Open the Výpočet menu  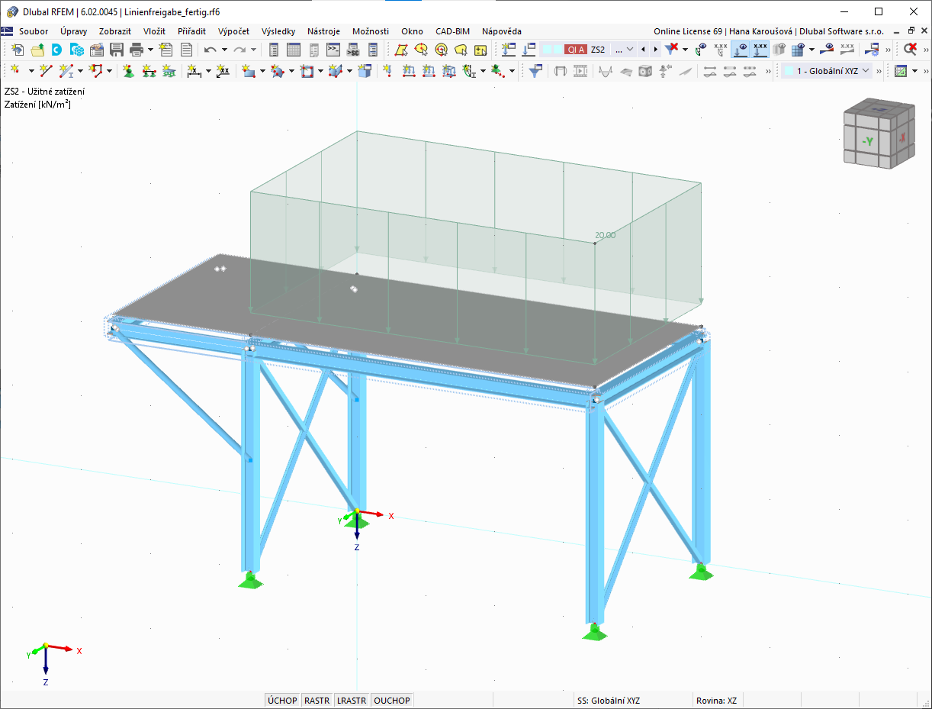click(x=233, y=31)
